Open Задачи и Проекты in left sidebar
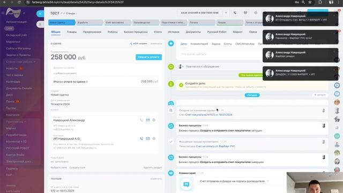This screenshot has height=193, width=343. click(x=18, y=55)
